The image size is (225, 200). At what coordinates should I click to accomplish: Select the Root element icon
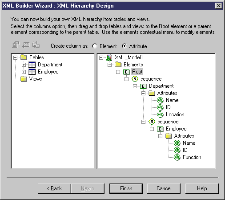pyautogui.click(x=126, y=72)
